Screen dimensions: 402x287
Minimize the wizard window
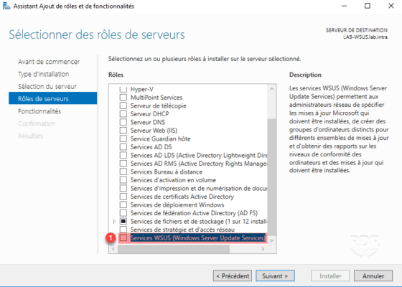(x=344, y=6)
